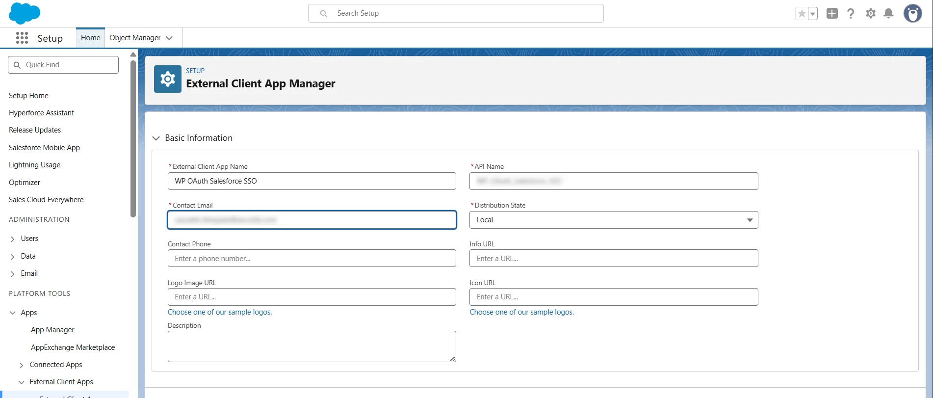Expand the Users tree node
The width and height of the screenshot is (933, 398).
pos(13,239)
